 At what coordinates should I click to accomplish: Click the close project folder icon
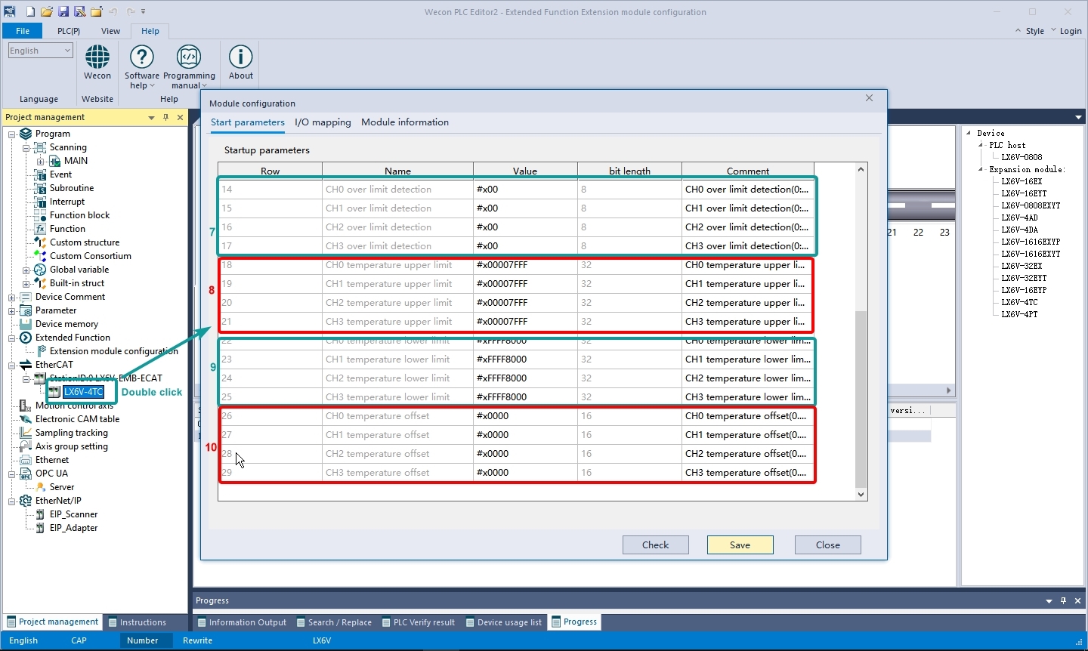pyautogui.click(x=97, y=11)
